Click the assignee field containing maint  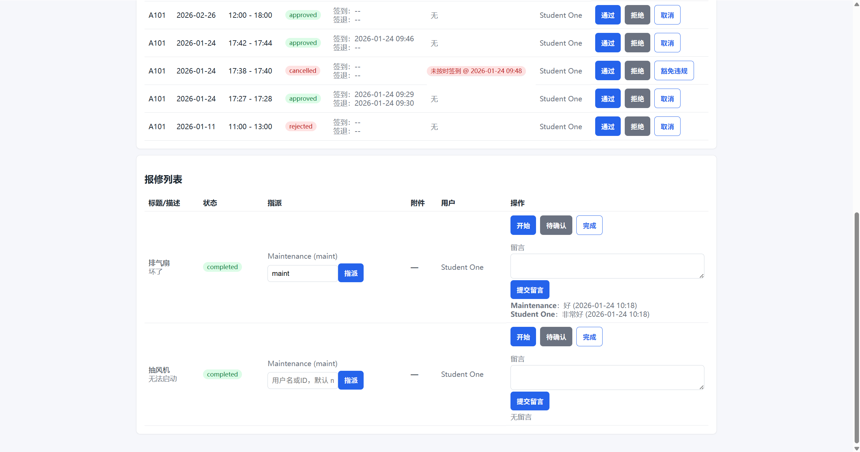(302, 273)
